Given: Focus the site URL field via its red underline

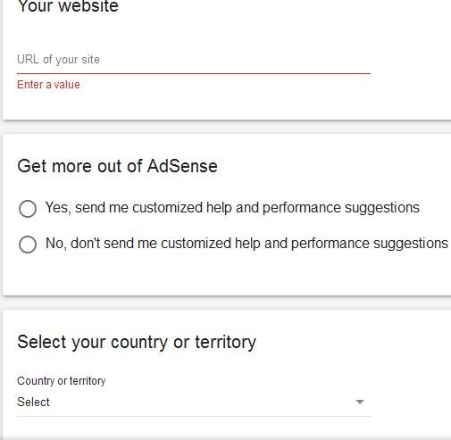Looking at the screenshot, I should 194,73.
